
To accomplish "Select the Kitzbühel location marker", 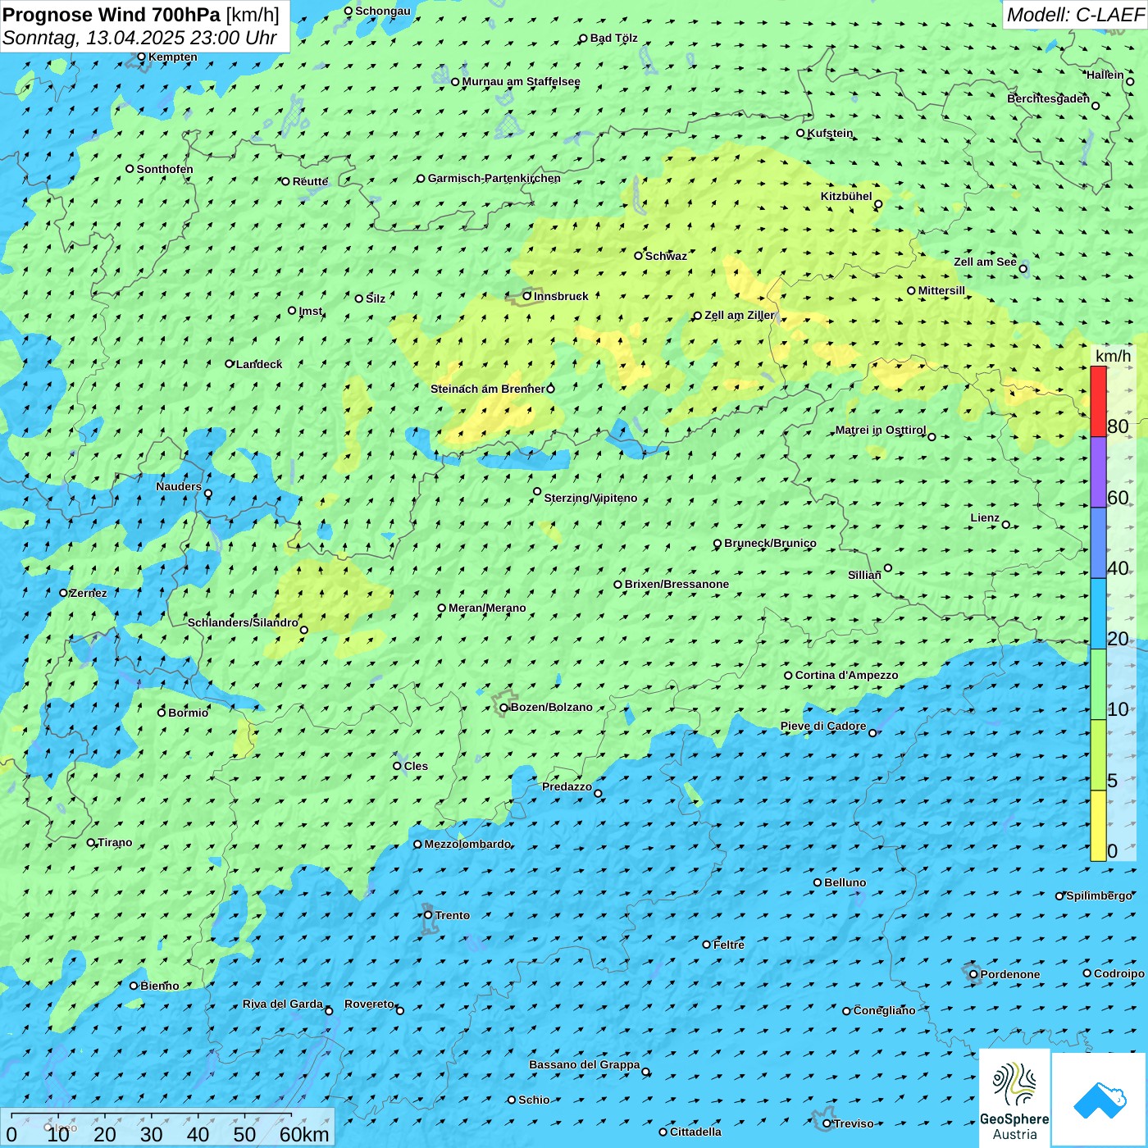I will click(x=878, y=204).
